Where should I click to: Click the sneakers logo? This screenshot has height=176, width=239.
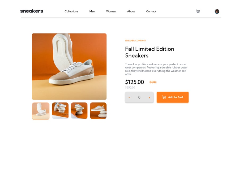[x=32, y=11]
